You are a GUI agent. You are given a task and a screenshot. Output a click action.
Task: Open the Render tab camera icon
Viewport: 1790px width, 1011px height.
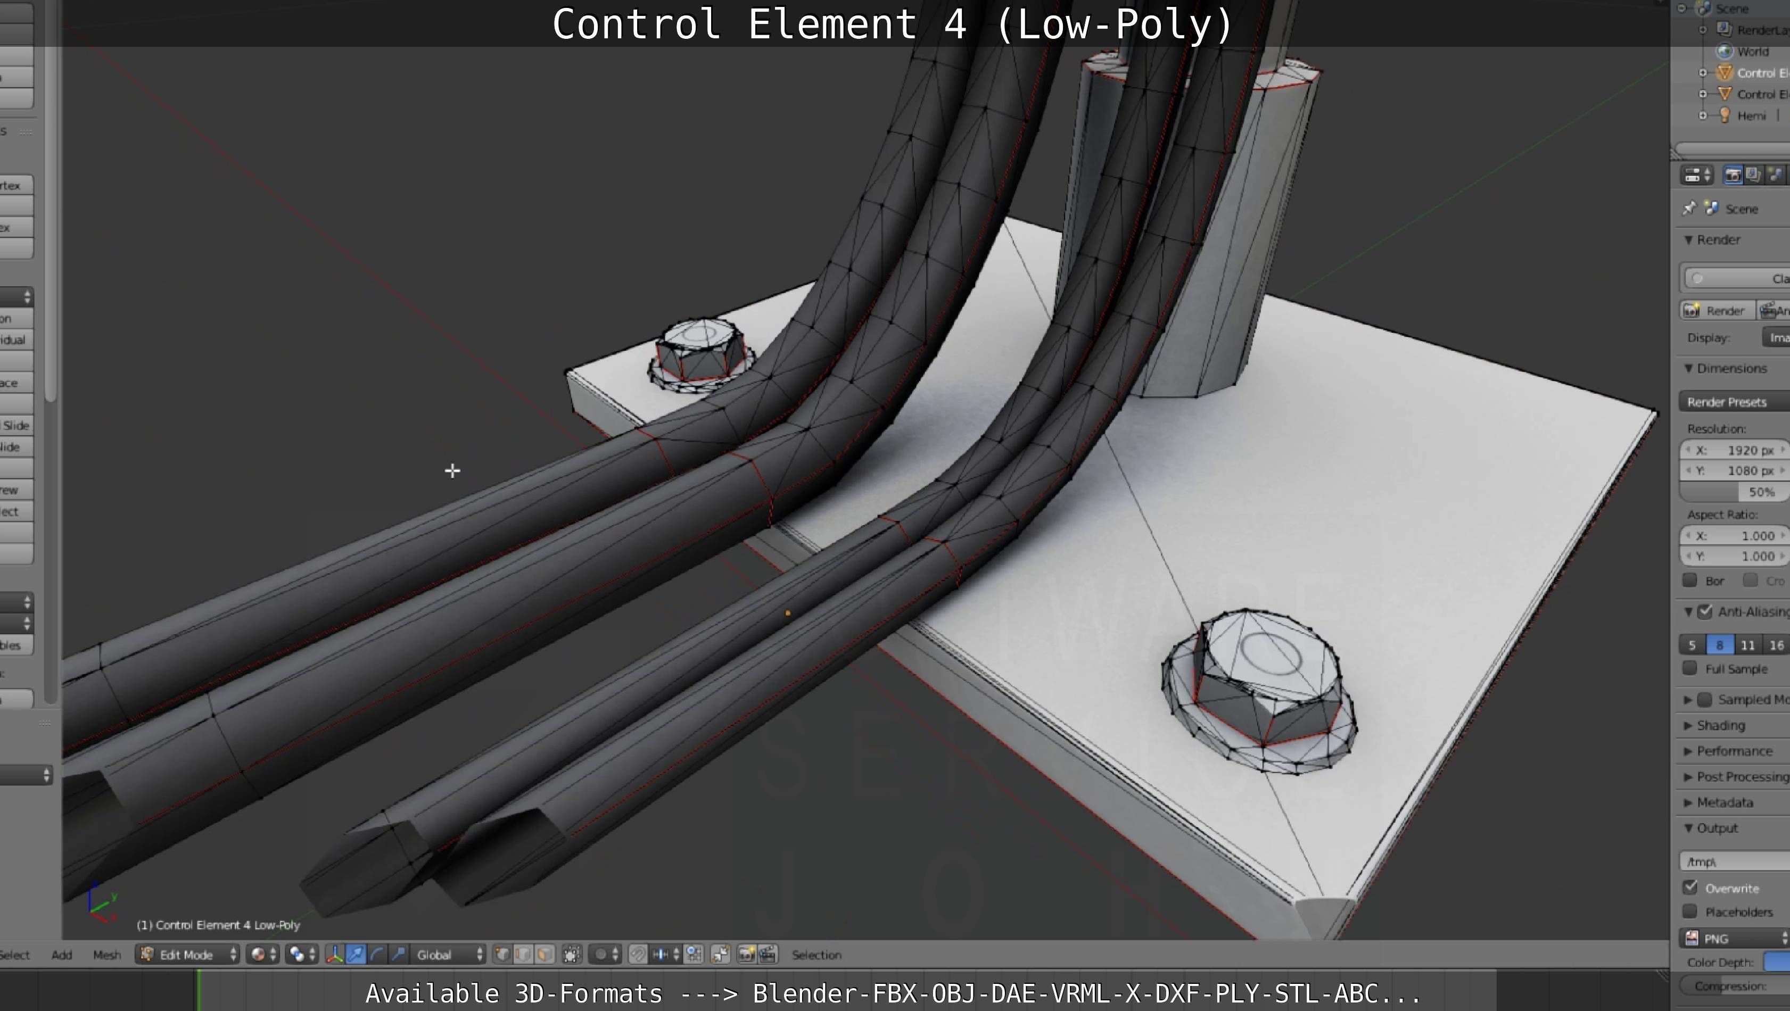click(1733, 175)
